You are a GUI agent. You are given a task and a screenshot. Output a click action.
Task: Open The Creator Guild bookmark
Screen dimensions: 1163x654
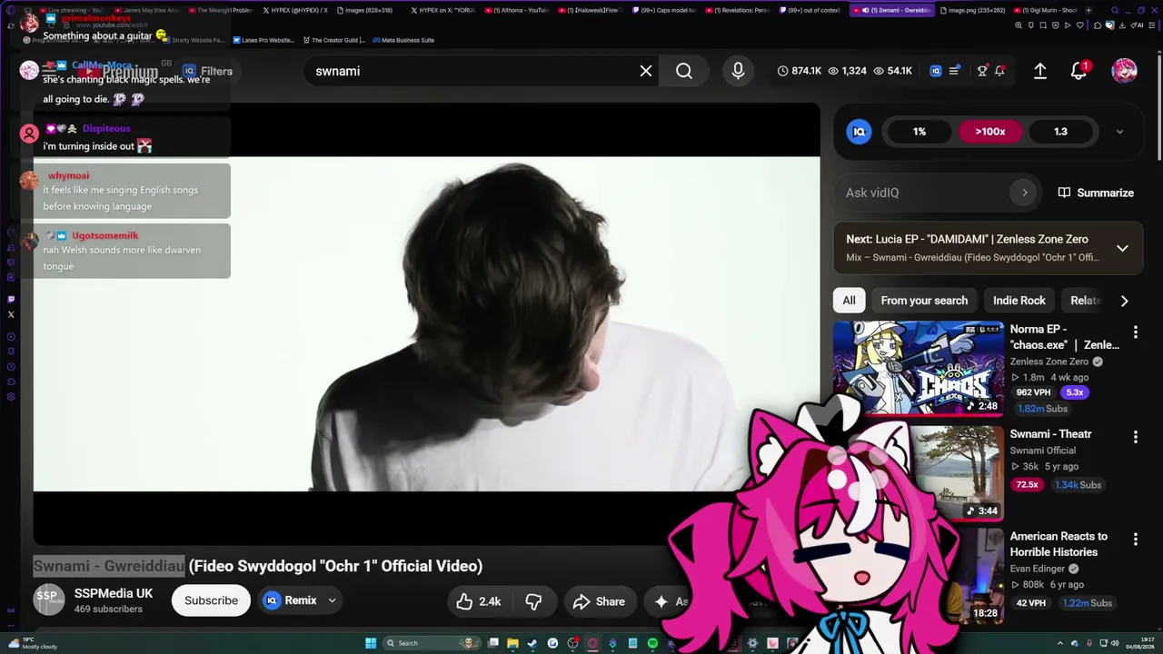pyautogui.click(x=333, y=40)
